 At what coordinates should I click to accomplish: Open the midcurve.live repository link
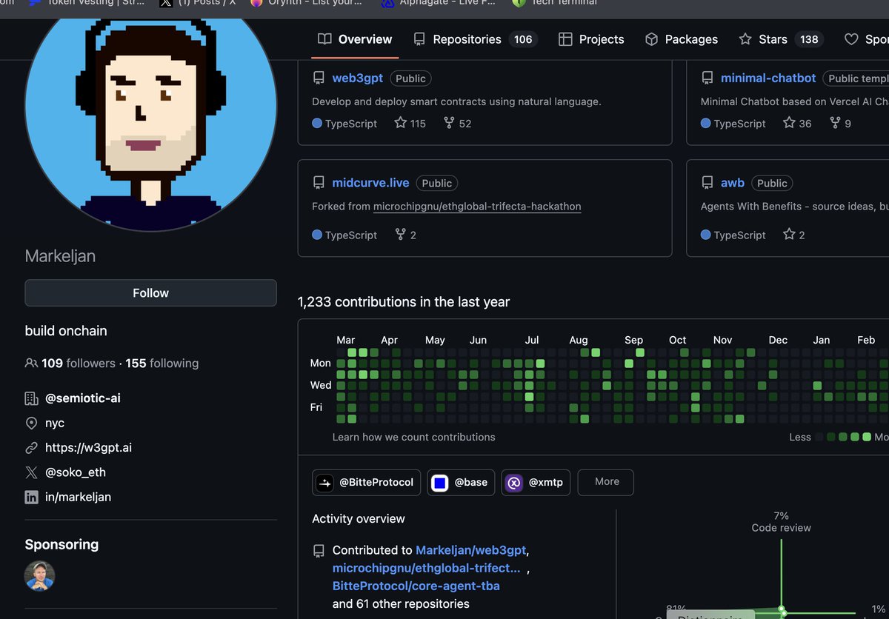(370, 183)
